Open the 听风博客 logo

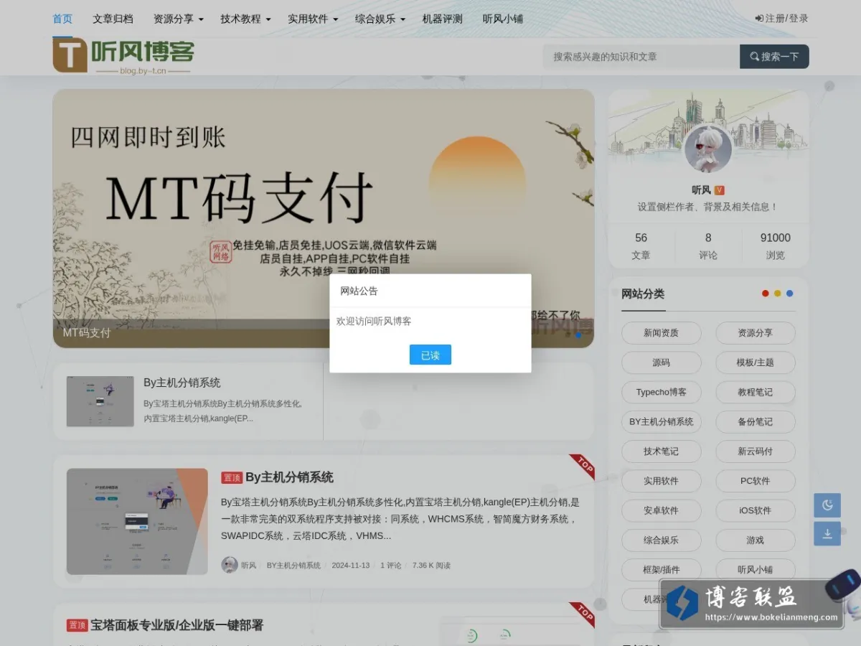click(123, 55)
